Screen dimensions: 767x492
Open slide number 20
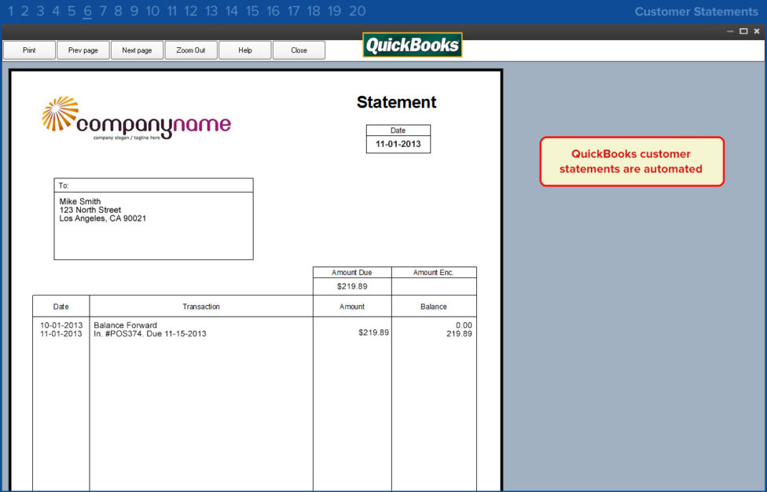tap(357, 11)
